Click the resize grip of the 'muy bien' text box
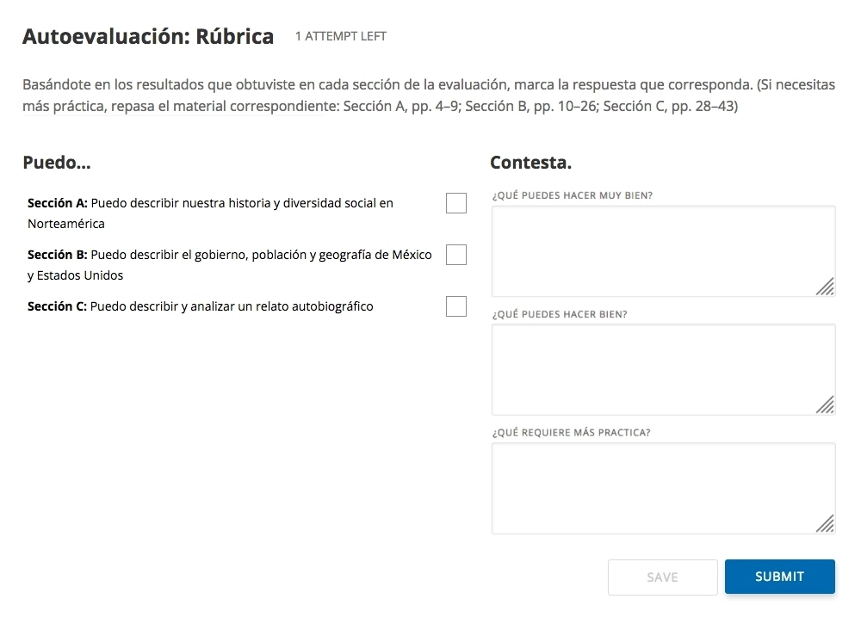861x636 pixels. (x=825, y=287)
